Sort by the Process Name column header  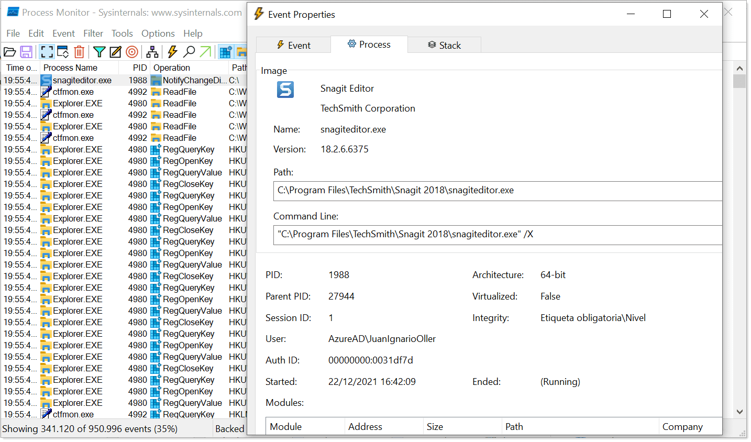pos(80,68)
